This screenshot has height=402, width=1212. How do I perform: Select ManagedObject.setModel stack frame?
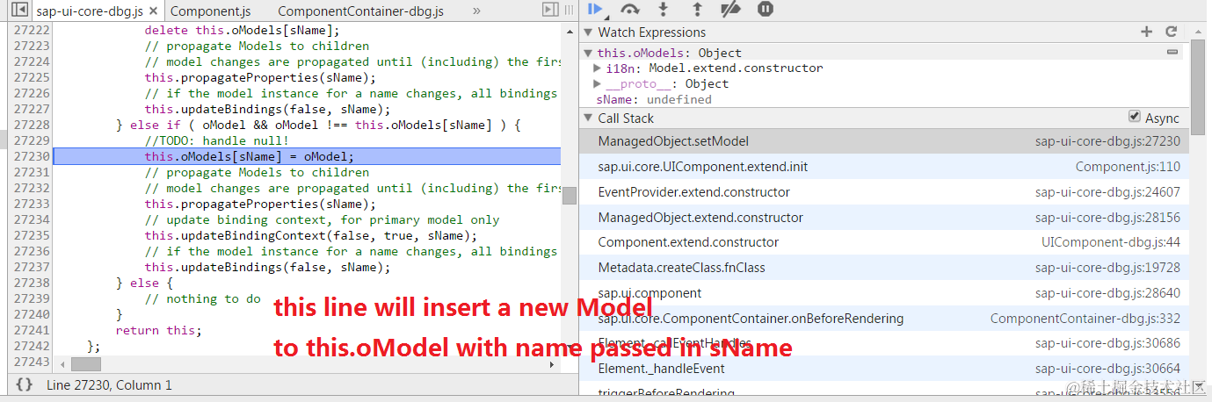click(x=885, y=141)
